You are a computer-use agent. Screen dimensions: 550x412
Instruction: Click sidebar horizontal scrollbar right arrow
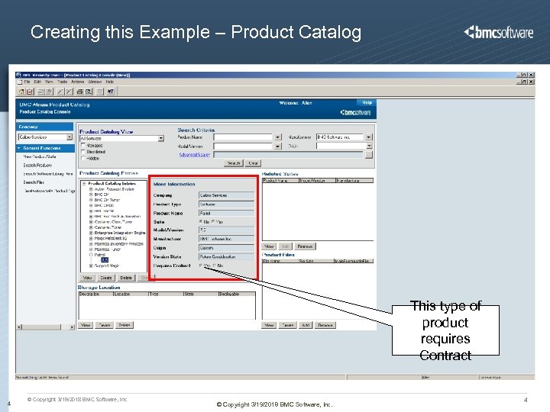(73, 327)
